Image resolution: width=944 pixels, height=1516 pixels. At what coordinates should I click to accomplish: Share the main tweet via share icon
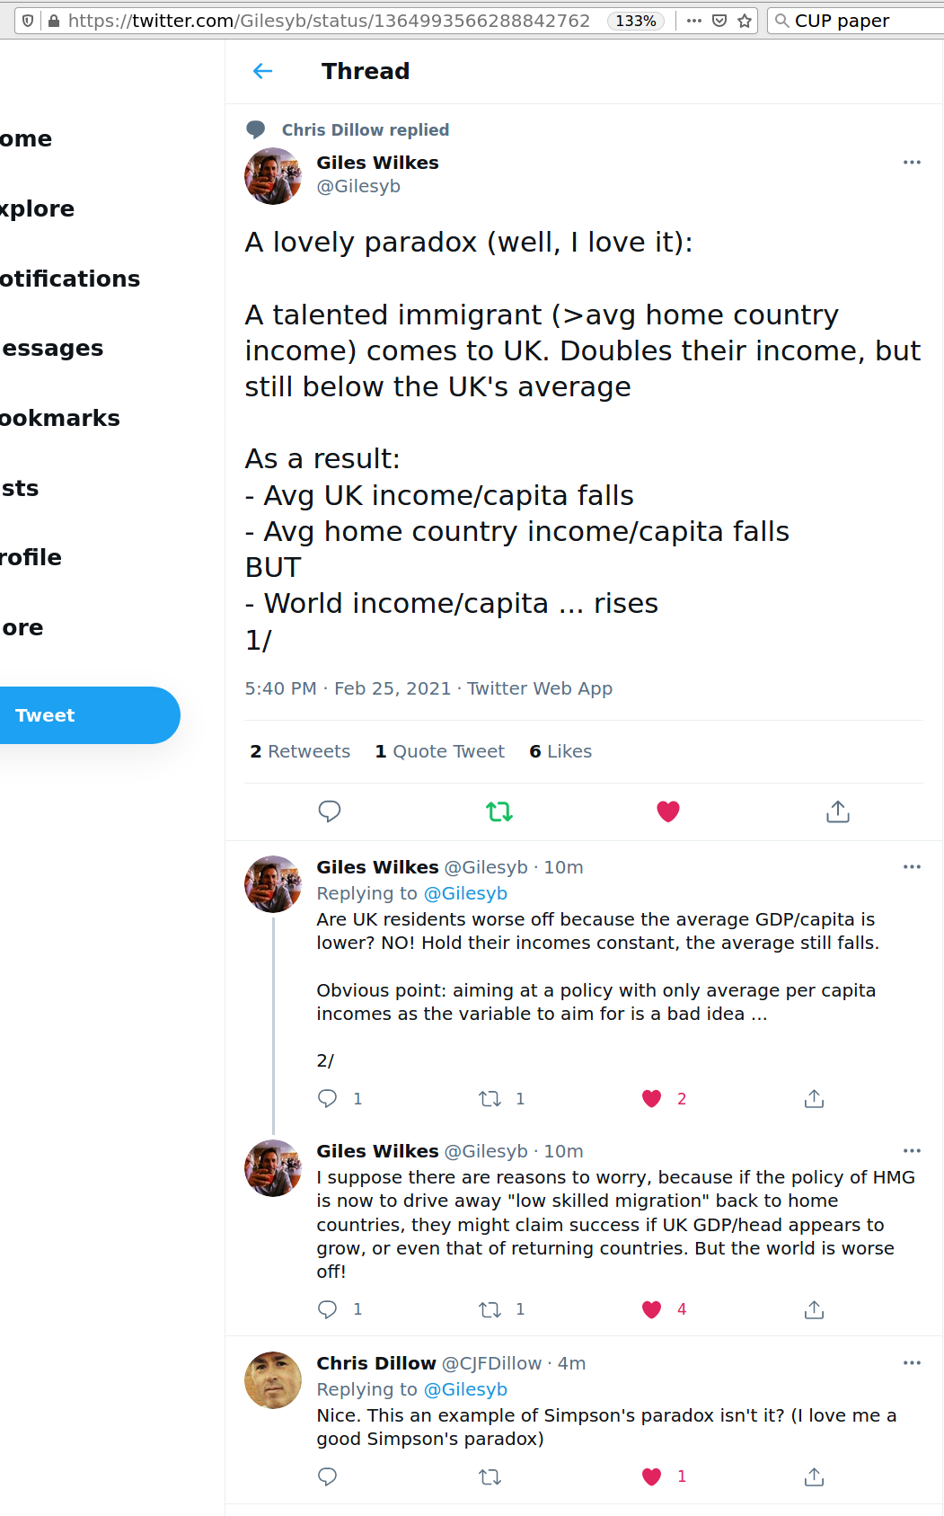(x=837, y=811)
